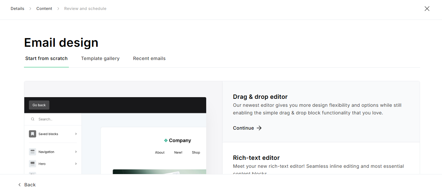This screenshot has height=190, width=442.
Task: Click New! in the preview email
Action: (x=178, y=153)
